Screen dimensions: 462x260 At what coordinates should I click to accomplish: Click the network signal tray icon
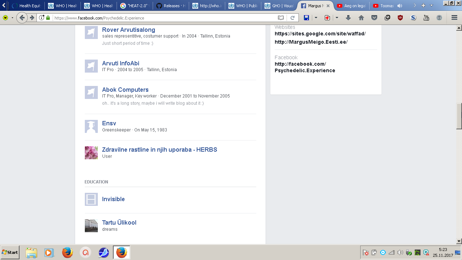[x=391, y=252]
